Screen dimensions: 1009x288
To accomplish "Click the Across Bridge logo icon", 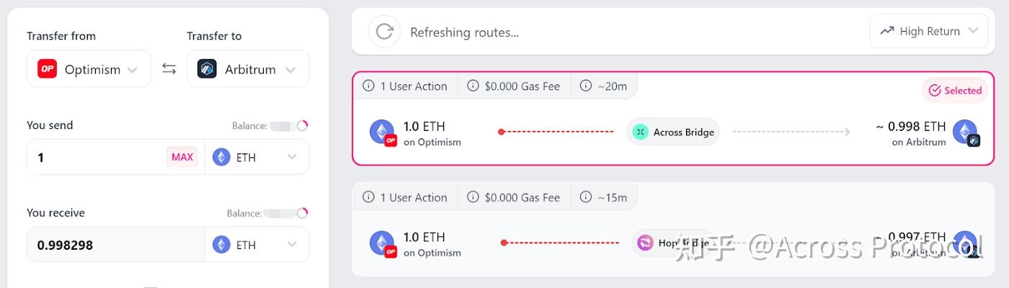I will [641, 132].
